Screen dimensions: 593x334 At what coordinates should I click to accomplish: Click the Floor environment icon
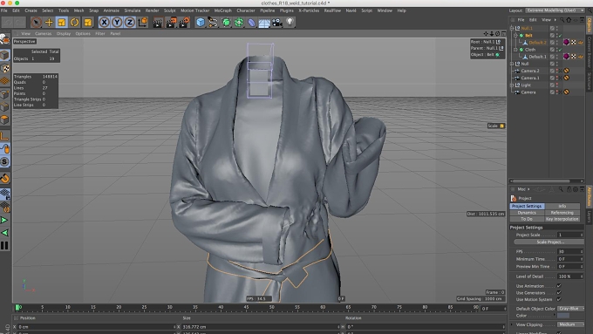(264, 23)
